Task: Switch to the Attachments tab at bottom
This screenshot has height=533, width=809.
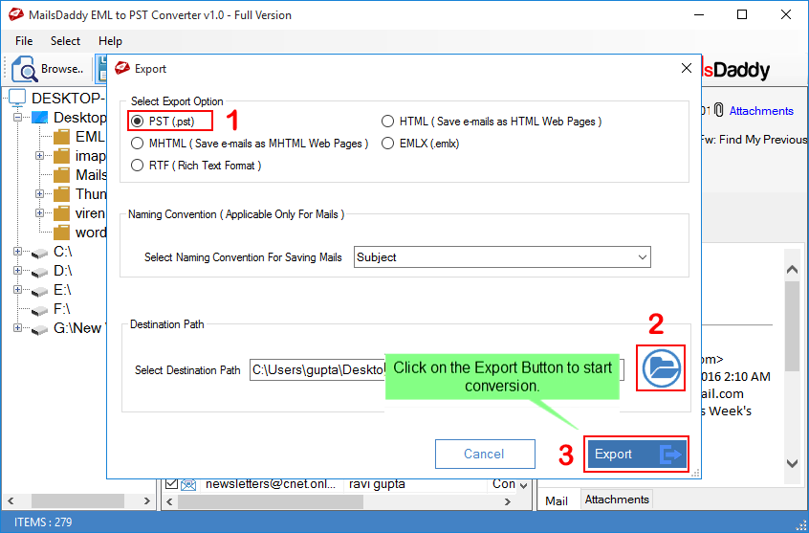Action: (617, 500)
